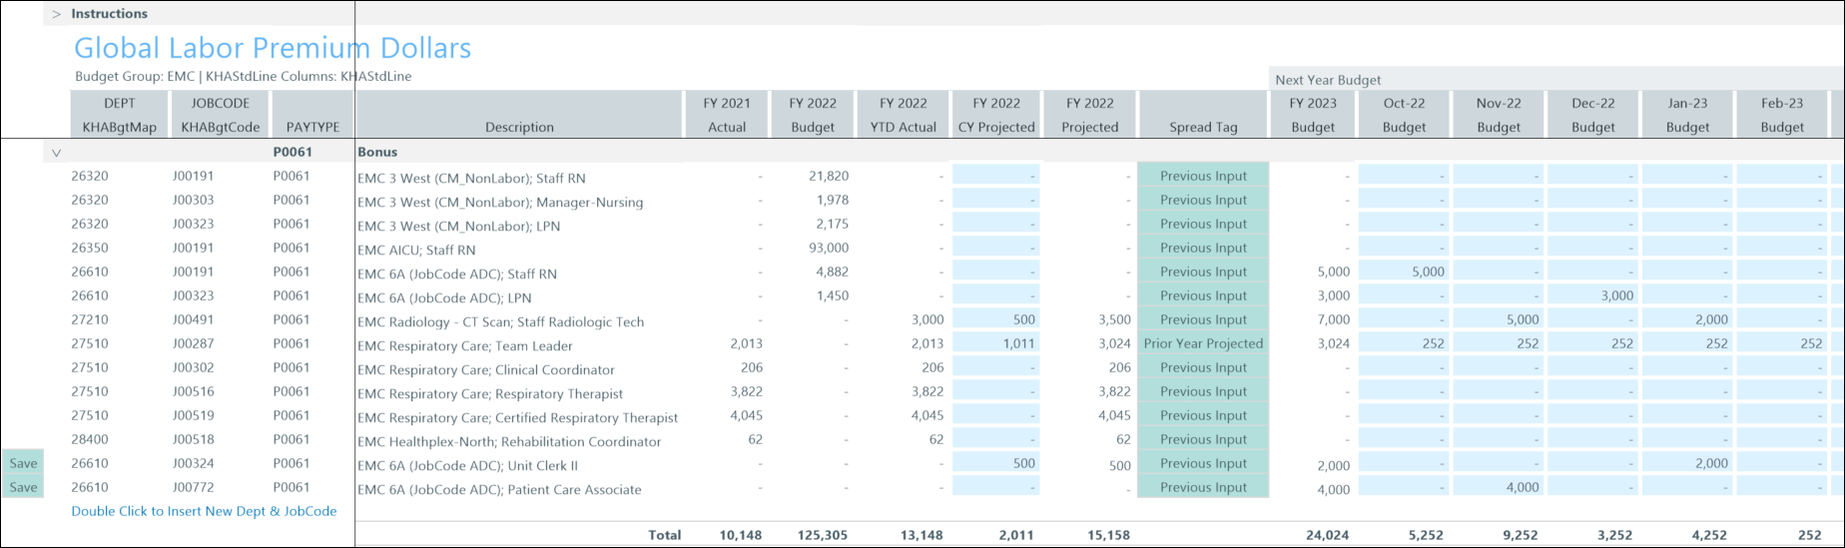Select CY Projected cell for Team Leader row
Image resolution: width=1845 pixels, height=548 pixels.
coord(995,343)
